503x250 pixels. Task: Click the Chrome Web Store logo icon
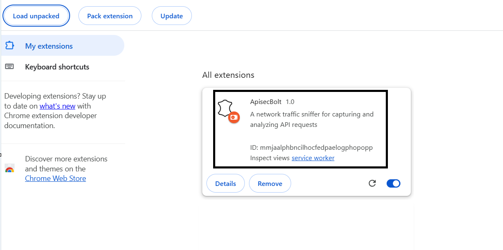pyautogui.click(x=9, y=169)
